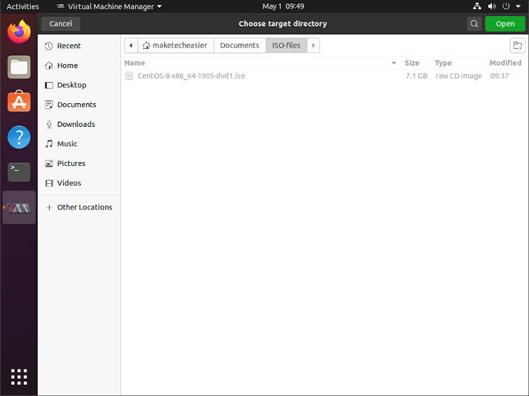Screen dimensions: 529x396
Task: Select the CentOS-8 ISO file
Action: [192, 75]
